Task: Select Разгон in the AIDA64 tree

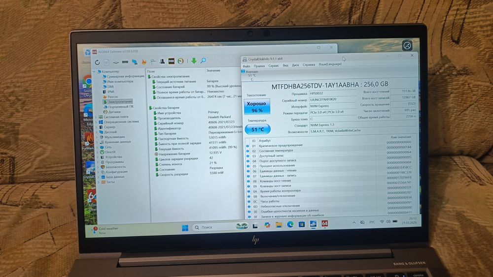Action: click(112, 96)
